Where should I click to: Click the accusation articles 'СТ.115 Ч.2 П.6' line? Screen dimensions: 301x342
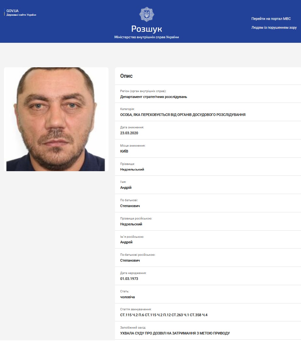[x=164, y=315]
